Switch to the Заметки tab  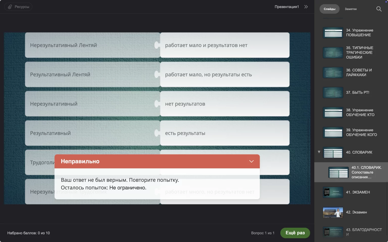(351, 9)
